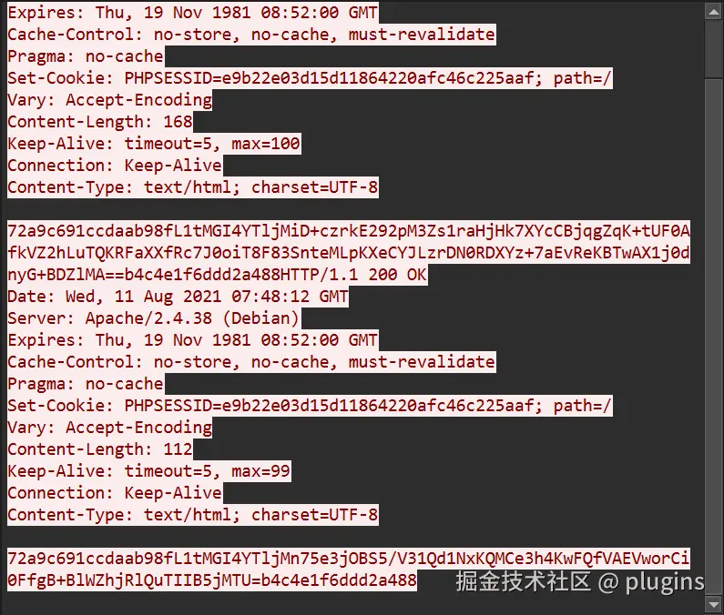
Task: Click the Server: Apache/2.4.38 (Debian) line
Action: (x=153, y=318)
